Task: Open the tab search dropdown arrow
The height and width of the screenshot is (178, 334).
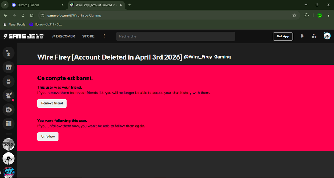Action: point(5,5)
